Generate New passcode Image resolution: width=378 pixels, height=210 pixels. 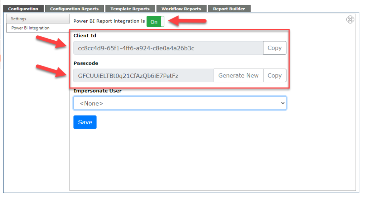point(238,75)
